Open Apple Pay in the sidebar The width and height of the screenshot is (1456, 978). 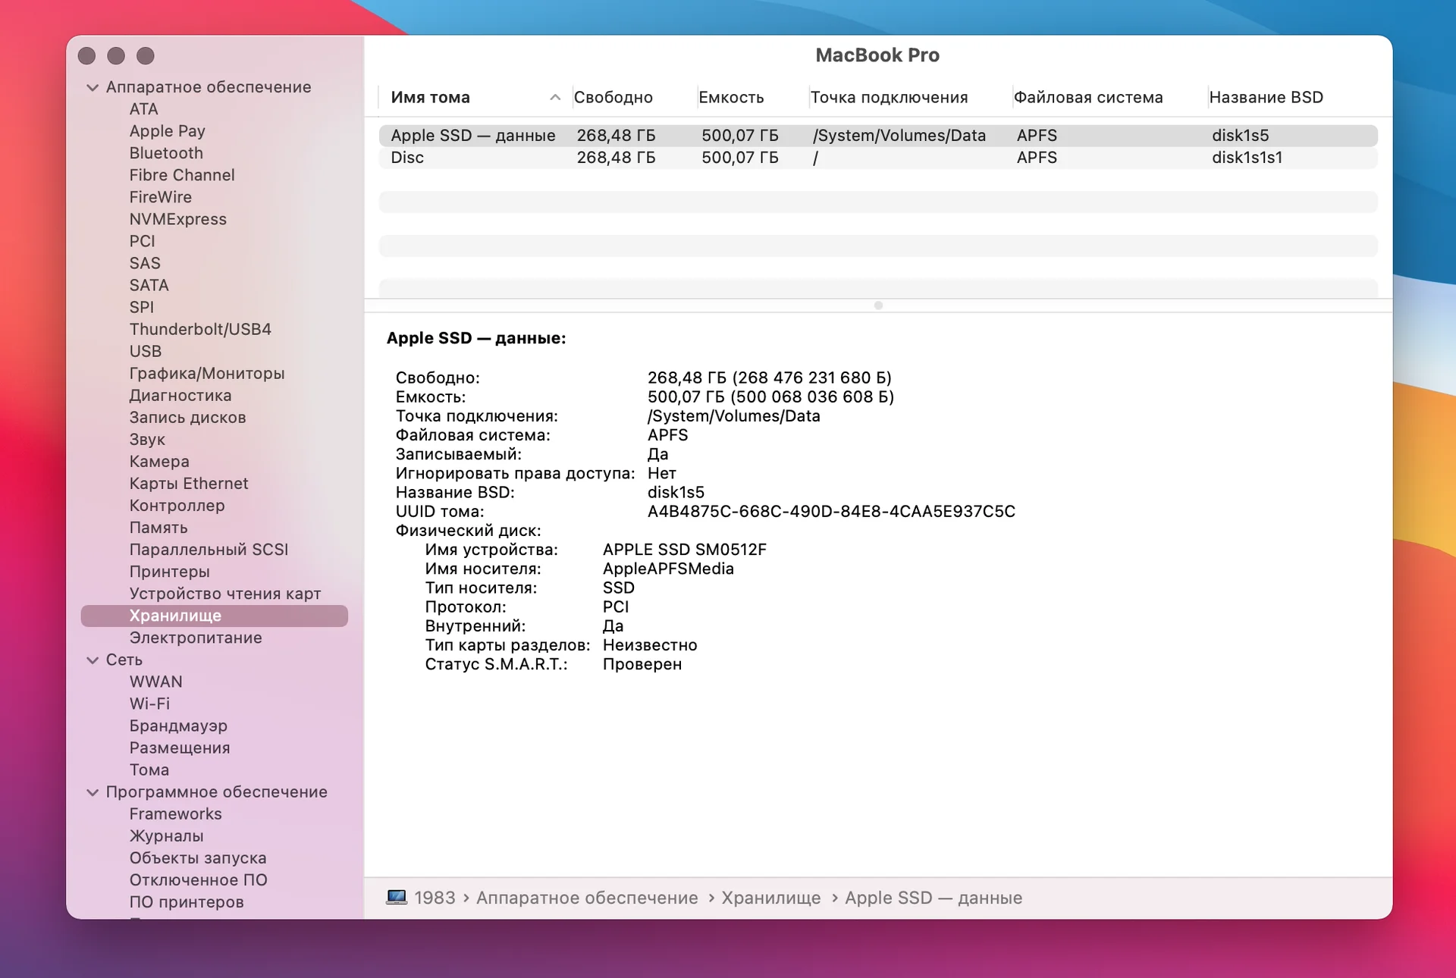[x=167, y=131]
